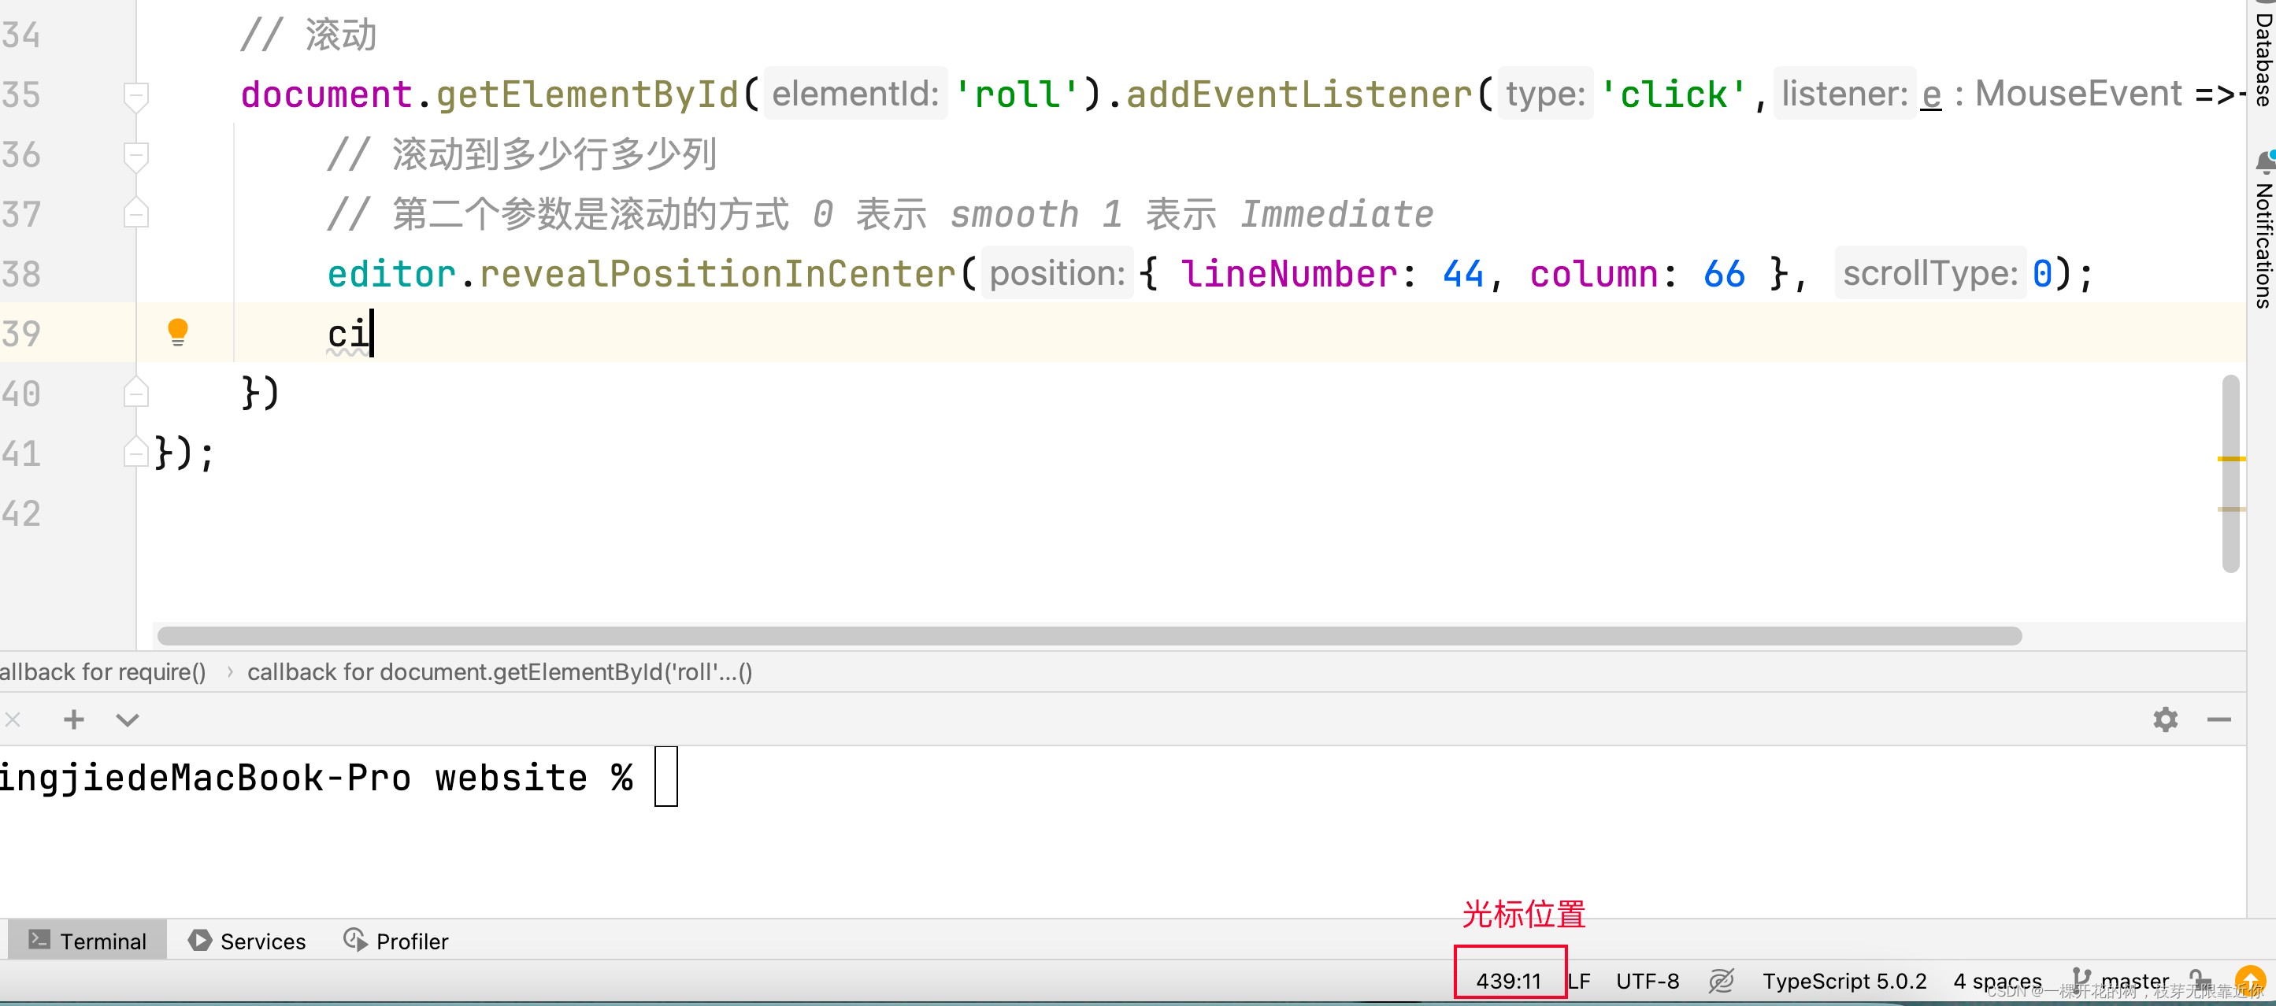This screenshot has height=1006, width=2276.
Task: Click UTF-8 encoding in the status bar
Action: 1647,980
